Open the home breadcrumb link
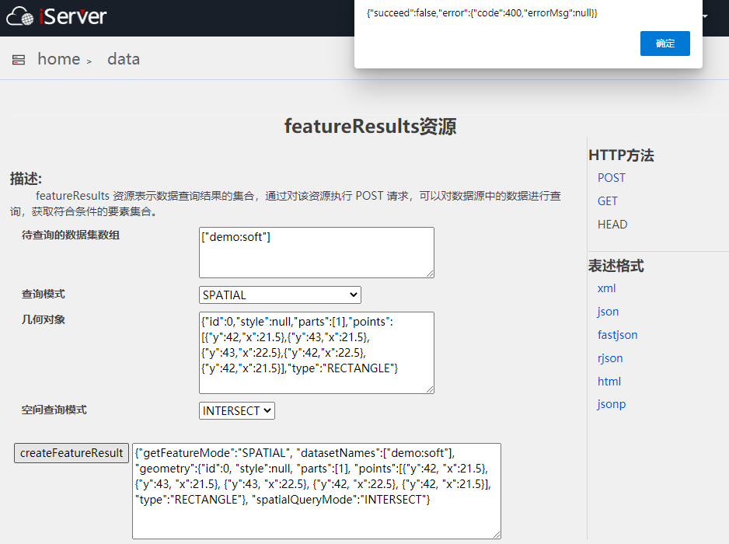 [x=58, y=59]
